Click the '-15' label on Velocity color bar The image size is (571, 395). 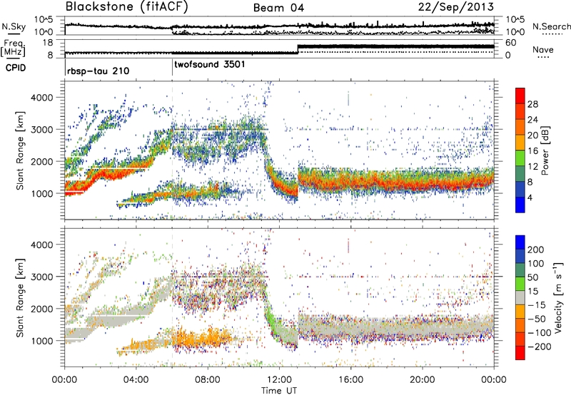click(537, 305)
